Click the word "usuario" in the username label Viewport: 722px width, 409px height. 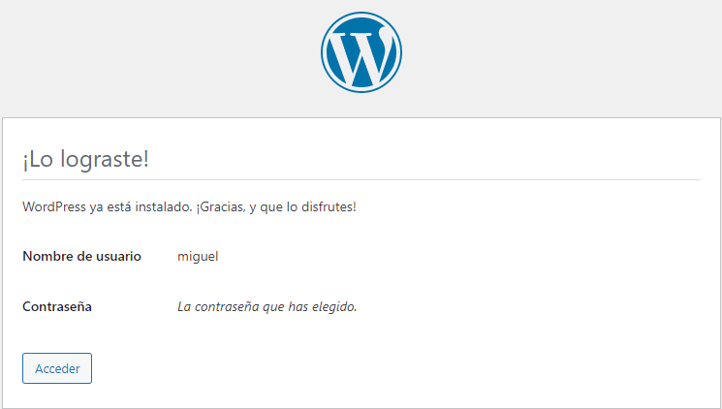click(119, 256)
